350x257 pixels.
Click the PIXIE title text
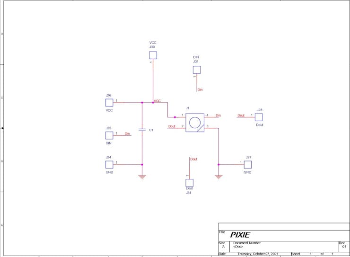(240, 235)
